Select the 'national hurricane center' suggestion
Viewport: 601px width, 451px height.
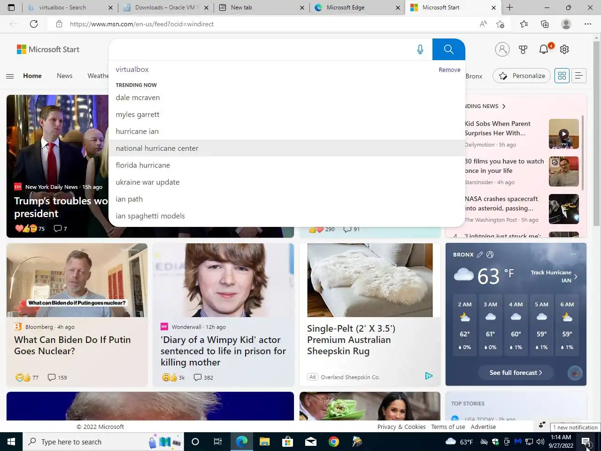287,148
